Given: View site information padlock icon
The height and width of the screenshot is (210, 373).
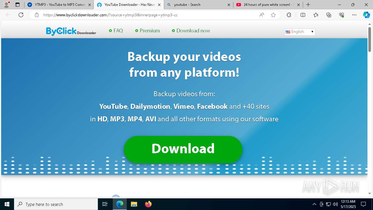Looking at the screenshot, I should click(37, 15).
